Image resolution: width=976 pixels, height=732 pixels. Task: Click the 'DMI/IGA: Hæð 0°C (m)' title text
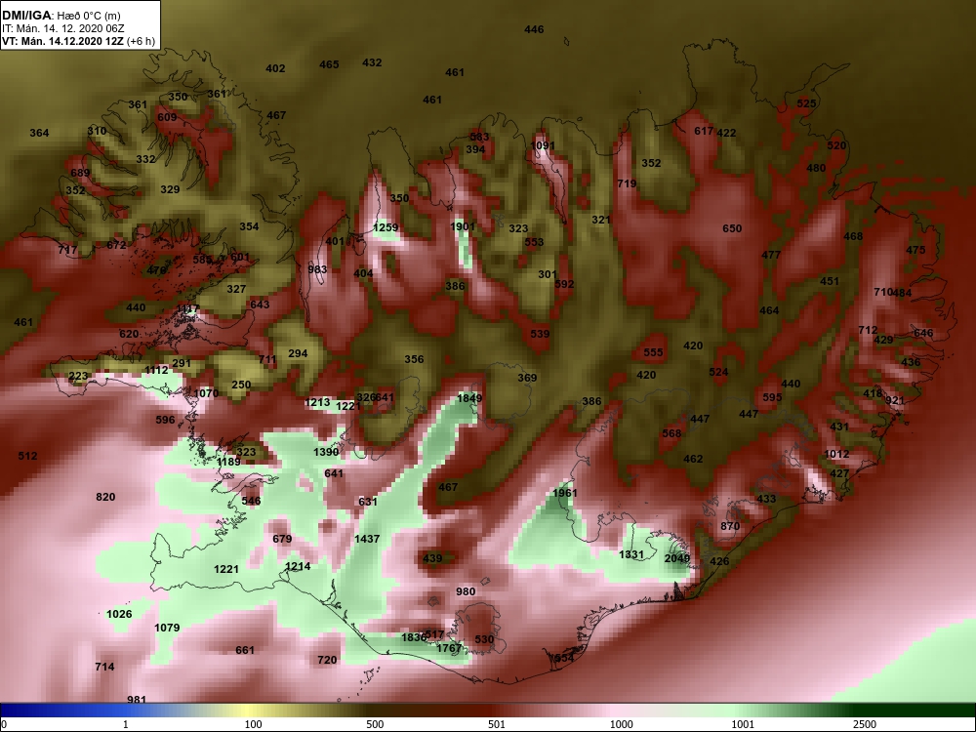(61, 16)
